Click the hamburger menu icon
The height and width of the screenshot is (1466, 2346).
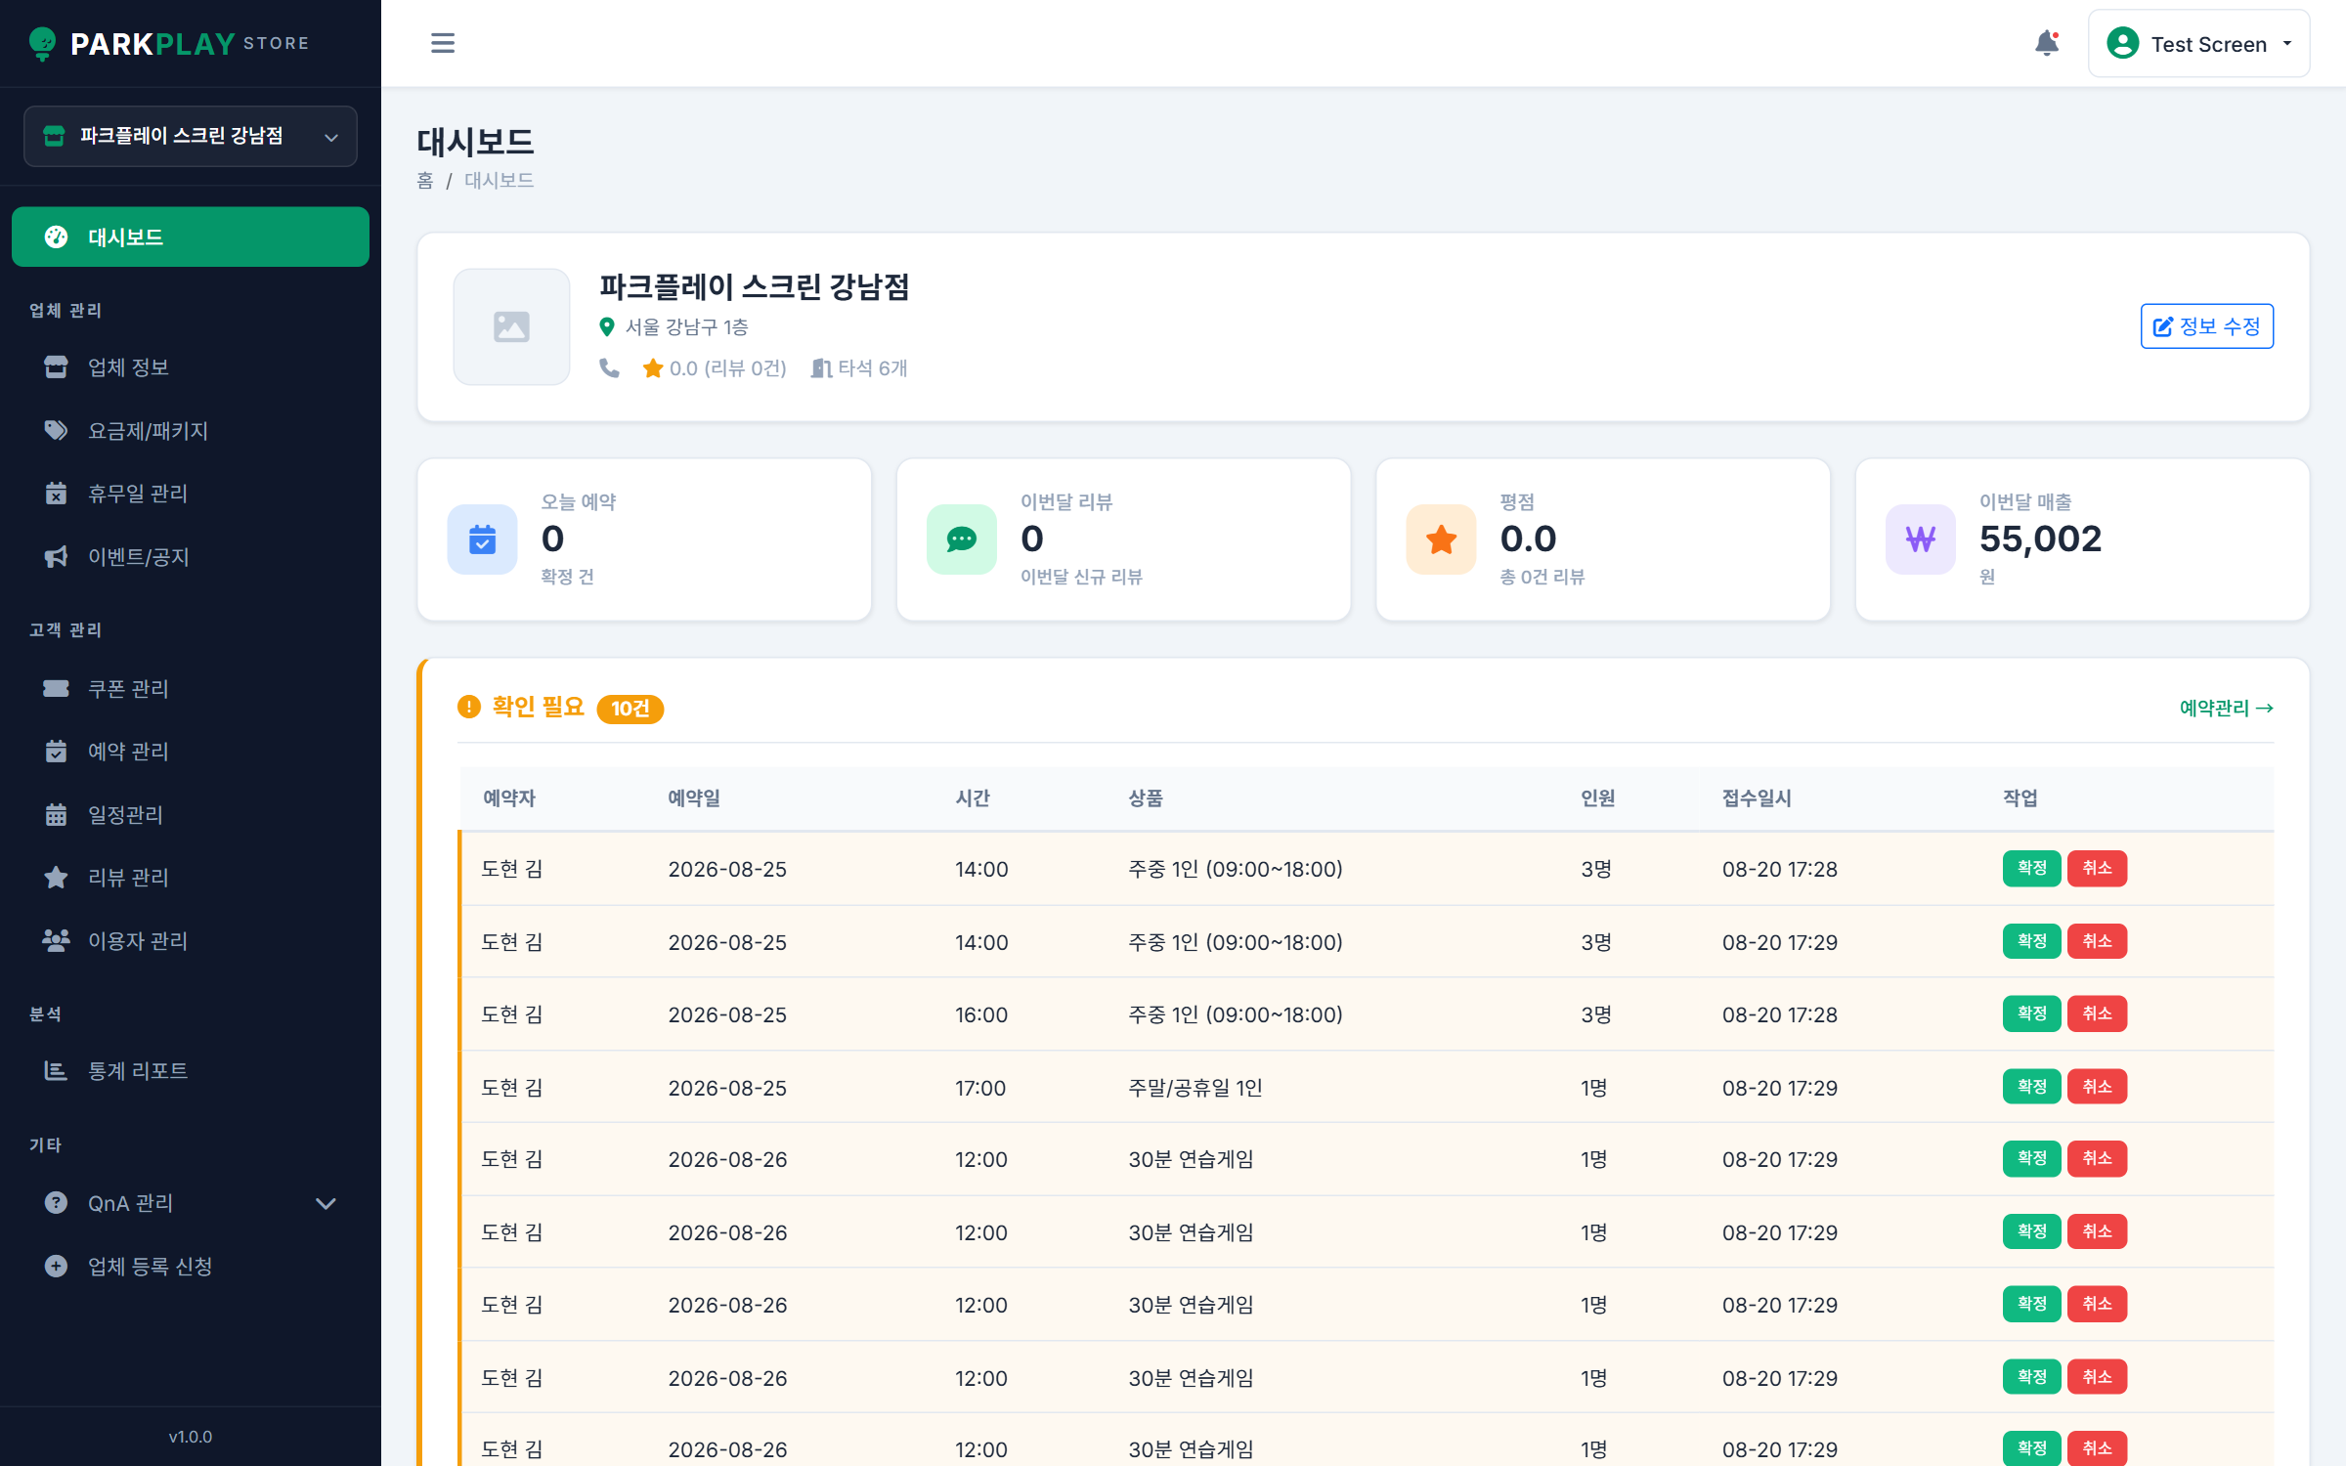coord(443,43)
